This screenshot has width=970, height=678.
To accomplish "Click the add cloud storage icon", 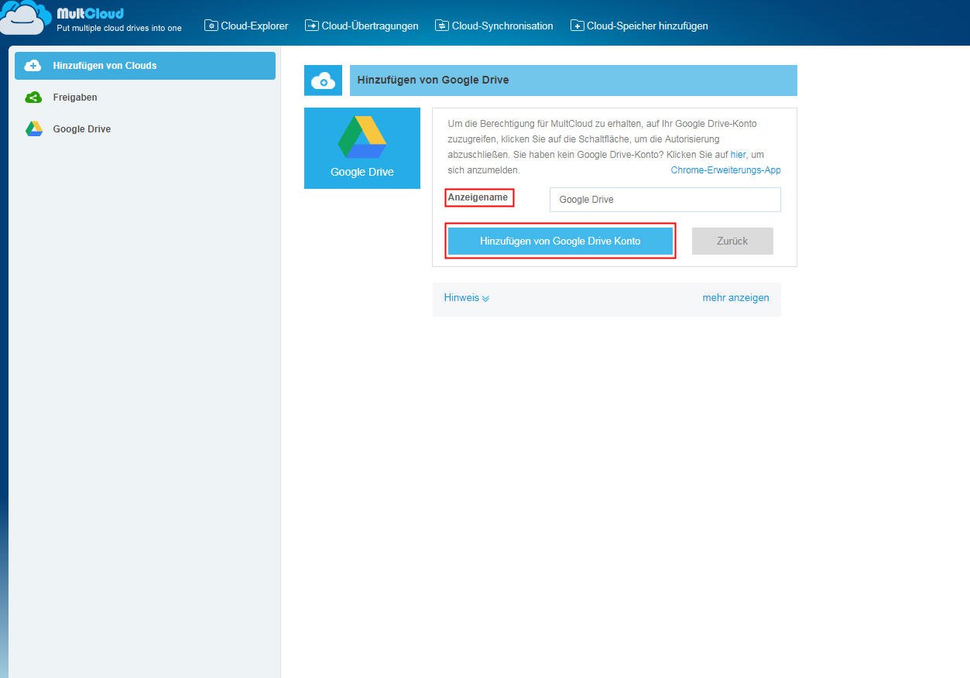I will pyautogui.click(x=578, y=26).
